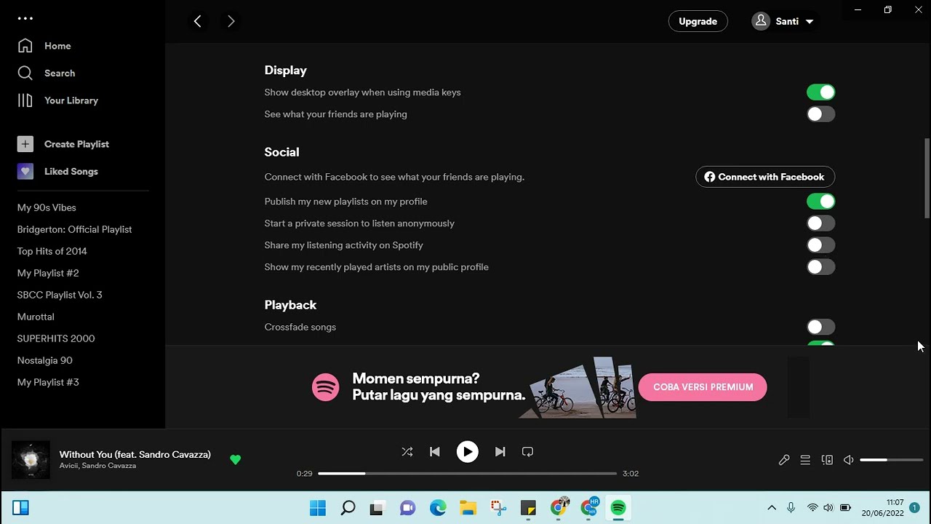This screenshot has height=524, width=931.
Task: Seek within the song progress bar
Action: 467,473
